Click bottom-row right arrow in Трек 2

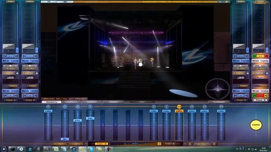pos(36,95)
